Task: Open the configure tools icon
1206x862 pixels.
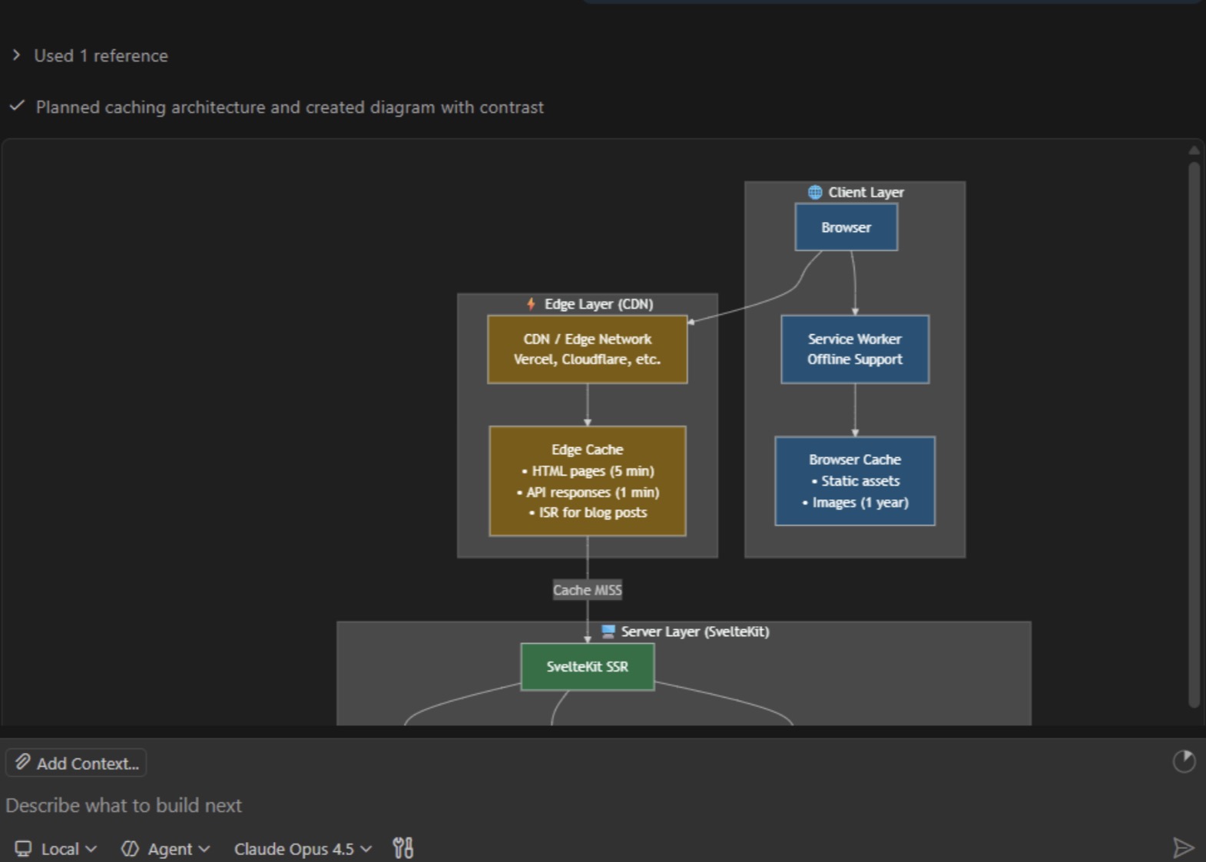Action: [403, 848]
